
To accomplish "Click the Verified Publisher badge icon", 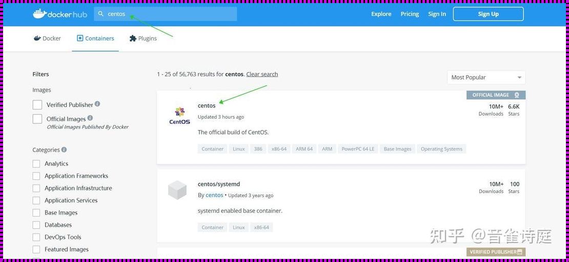I will tap(520, 252).
